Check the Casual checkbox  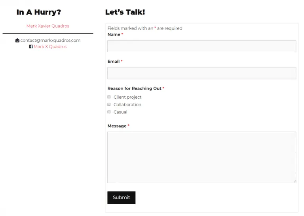tap(109, 112)
